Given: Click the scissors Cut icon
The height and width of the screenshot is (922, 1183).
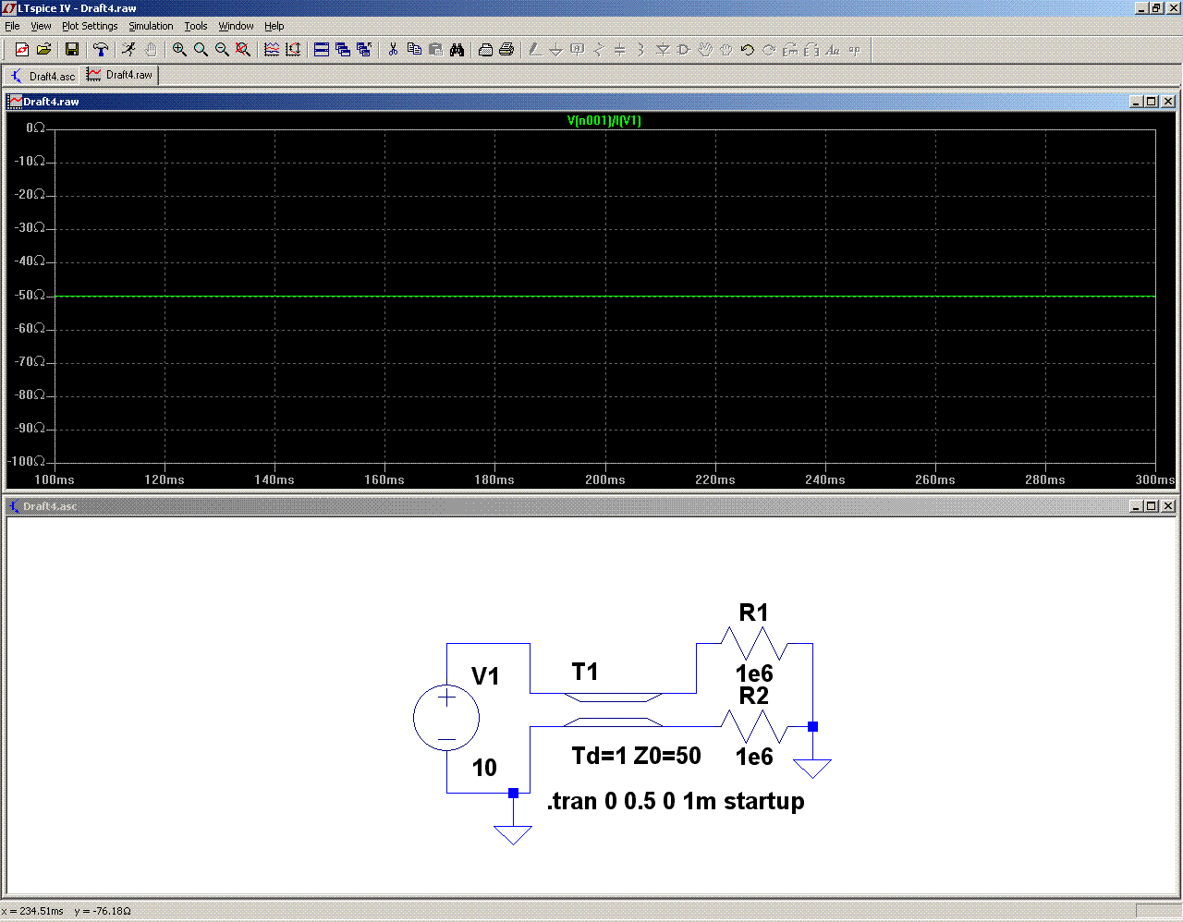Looking at the screenshot, I should 393,50.
